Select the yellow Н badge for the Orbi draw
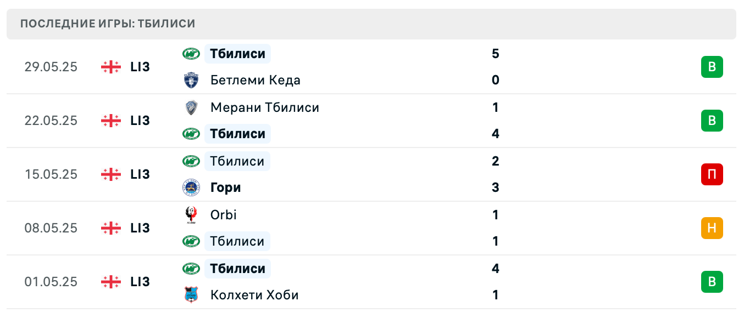Viewport: 744px width, 318px height. pos(712,228)
